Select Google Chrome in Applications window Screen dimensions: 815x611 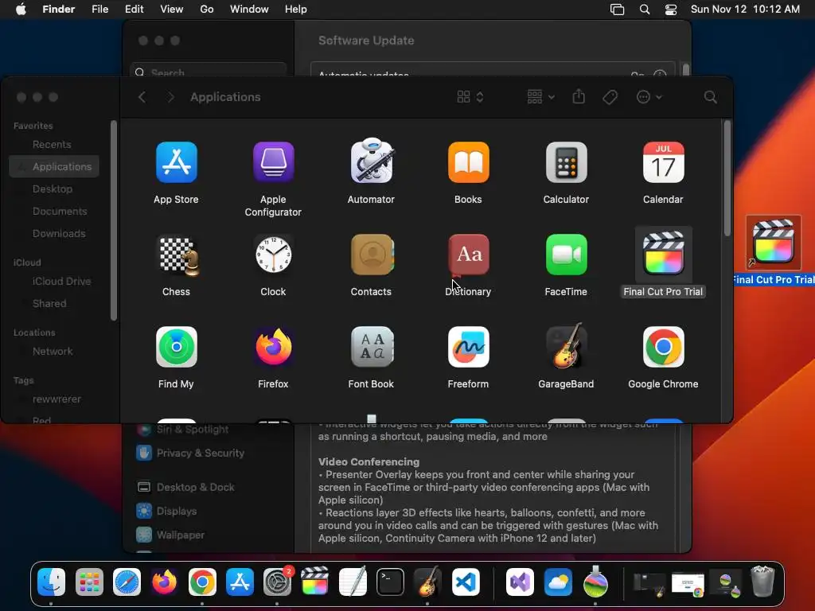click(663, 347)
